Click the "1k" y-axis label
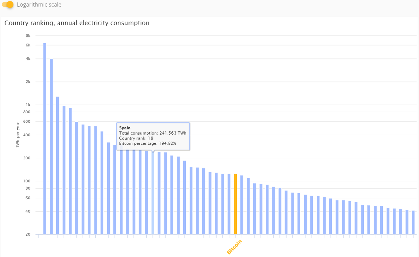 28,105
